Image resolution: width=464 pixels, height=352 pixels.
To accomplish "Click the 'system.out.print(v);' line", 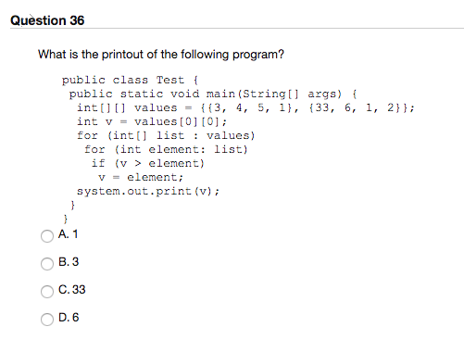I will click(x=148, y=191).
